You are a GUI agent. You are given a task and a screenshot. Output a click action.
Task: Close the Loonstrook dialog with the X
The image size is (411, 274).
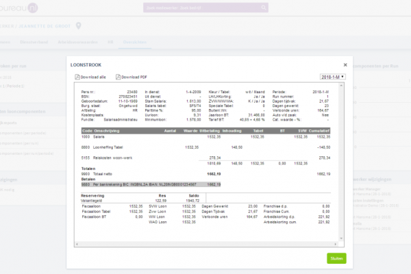345,65
